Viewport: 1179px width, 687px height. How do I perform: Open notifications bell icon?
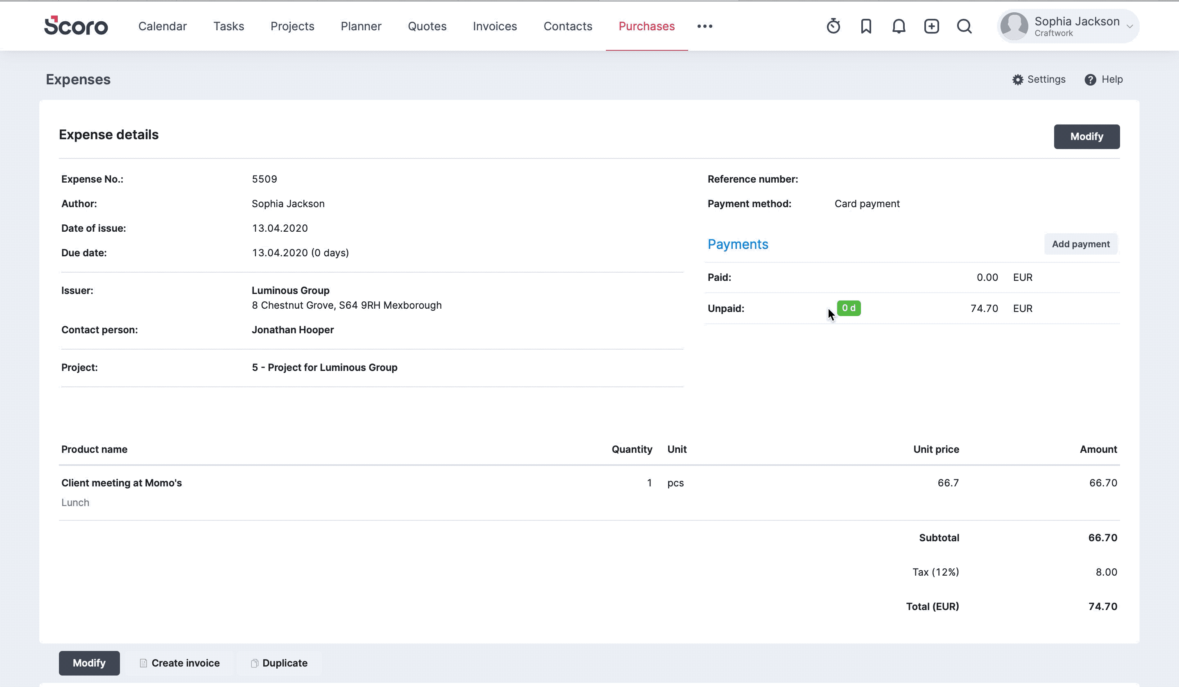(899, 26)
